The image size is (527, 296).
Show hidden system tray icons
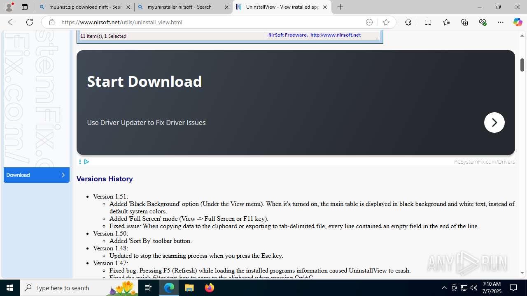pos(444,288)
